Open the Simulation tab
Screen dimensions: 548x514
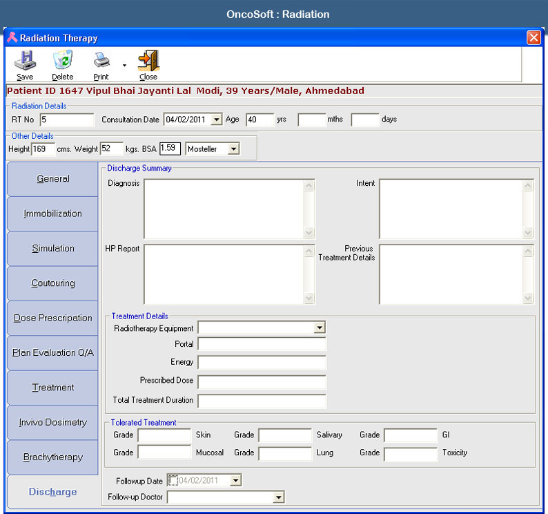(52, 249)
